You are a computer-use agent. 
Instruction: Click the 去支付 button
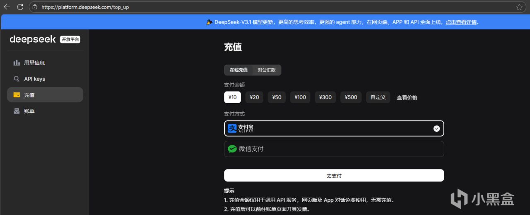click(334, 176)
